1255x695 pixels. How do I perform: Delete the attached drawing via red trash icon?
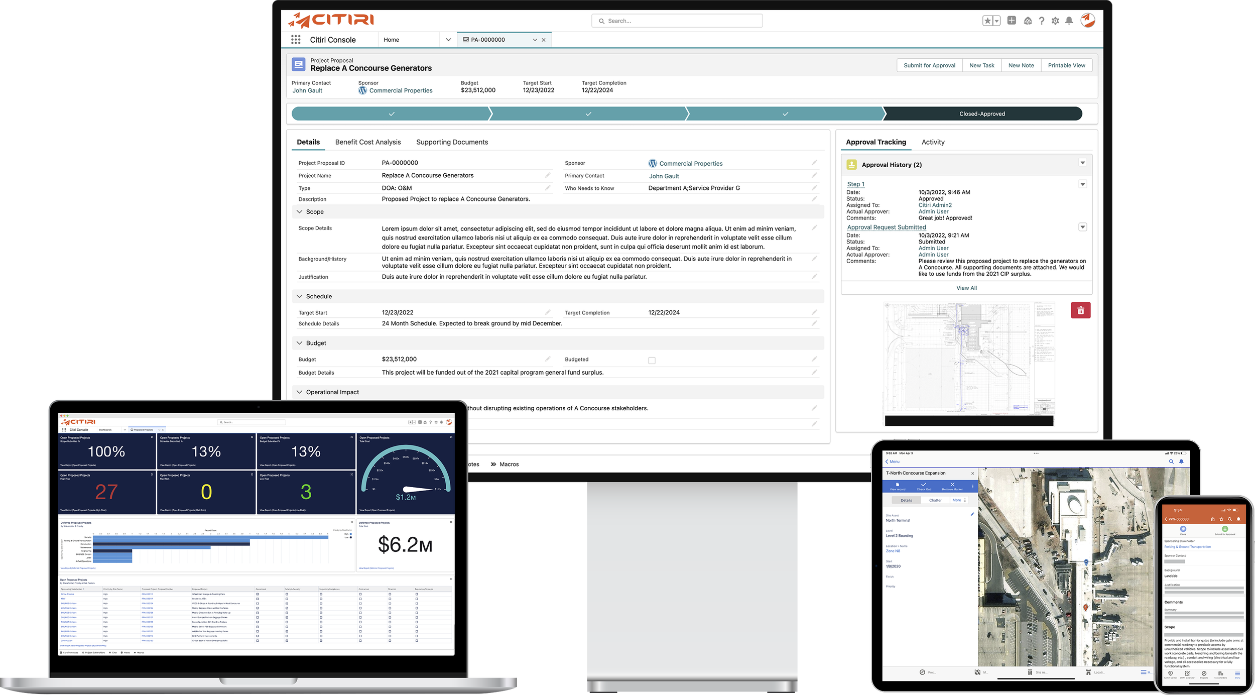[1081, 310]
